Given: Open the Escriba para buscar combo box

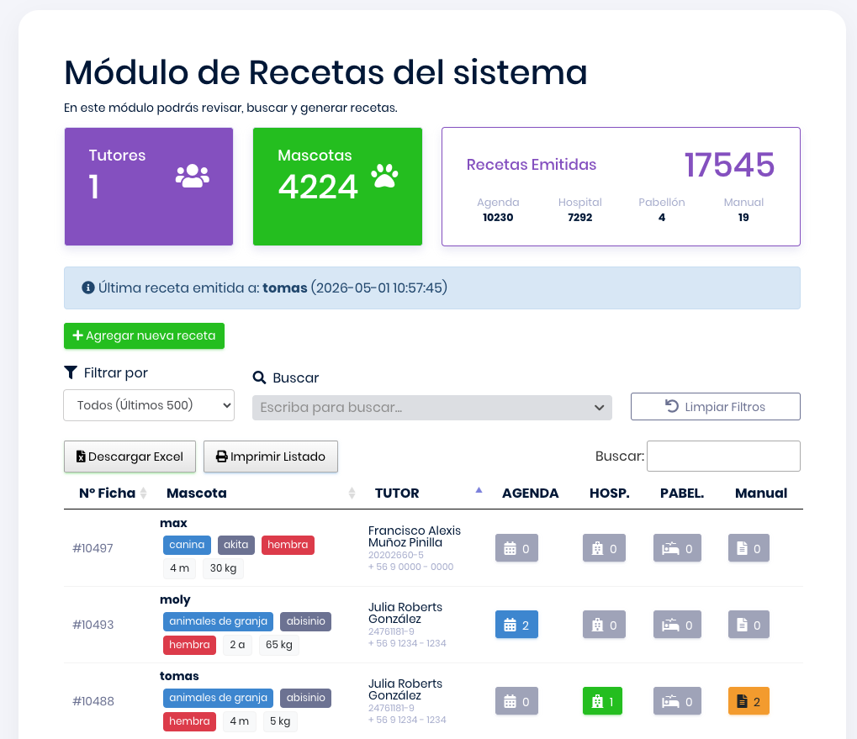Looking at the screenshot, I should point(431,408).
